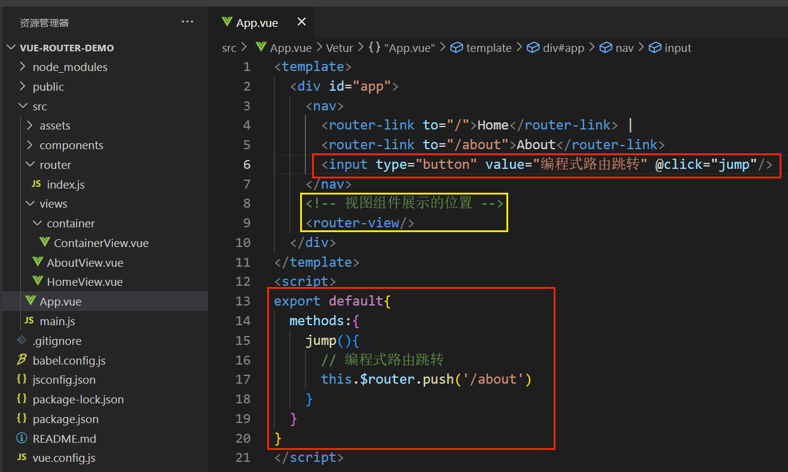This screenshot has width=788, height=472.
Task: Open the explorer more actions ellipsis
Action: (188, 22)
